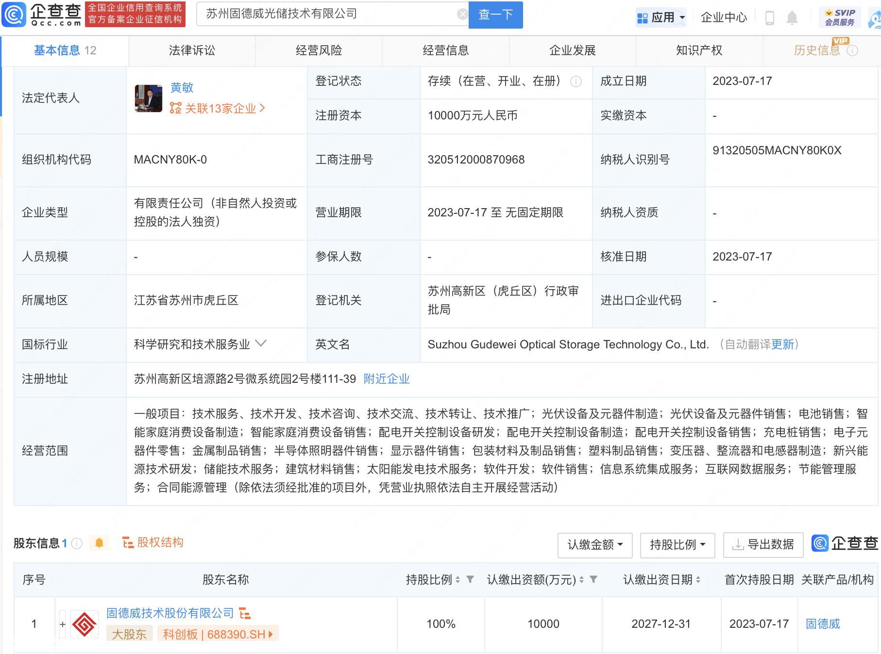Click the Qcc.com logo icon
This screenshot has height=654, width=881.
[14, 15]
